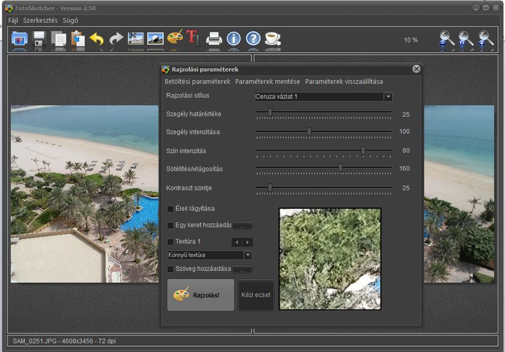Save the picture with the floppy disk icon
This screenshot has width=505, height=352.
pos(39,39)
